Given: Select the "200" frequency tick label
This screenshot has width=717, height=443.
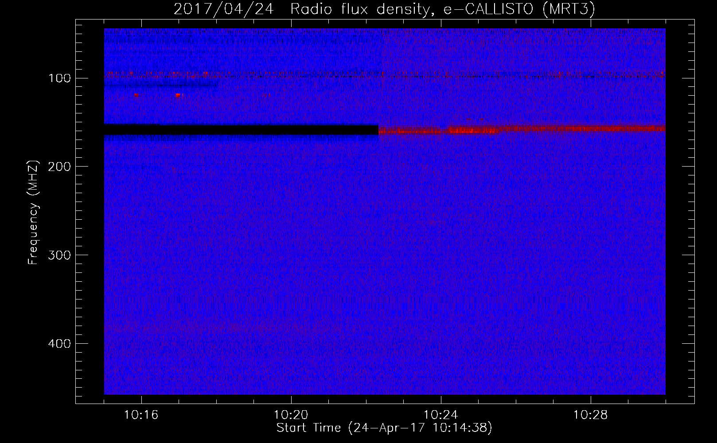Looking at the screenshot, I should [60, 167].
